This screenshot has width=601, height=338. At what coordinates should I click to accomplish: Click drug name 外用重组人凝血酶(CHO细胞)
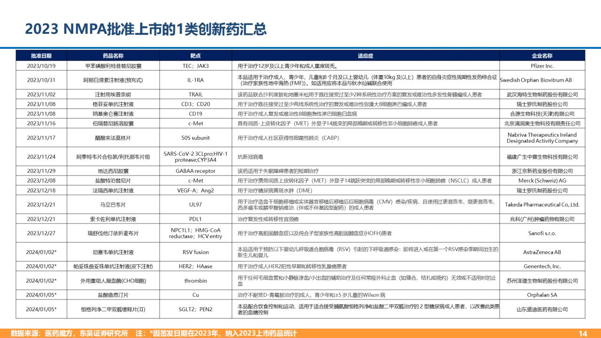[x=113, y=281]
